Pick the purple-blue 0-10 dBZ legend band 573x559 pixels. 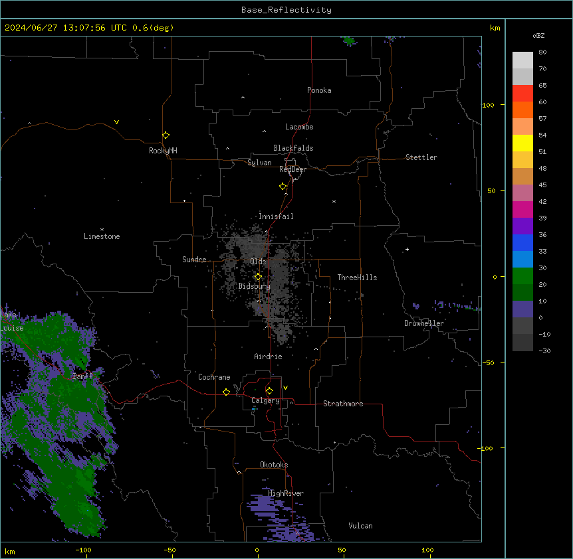click(x=522, y=309)
